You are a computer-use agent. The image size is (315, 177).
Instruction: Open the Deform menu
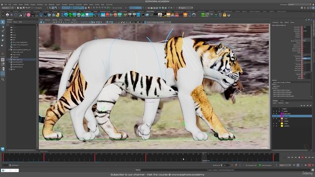[71, 4]
